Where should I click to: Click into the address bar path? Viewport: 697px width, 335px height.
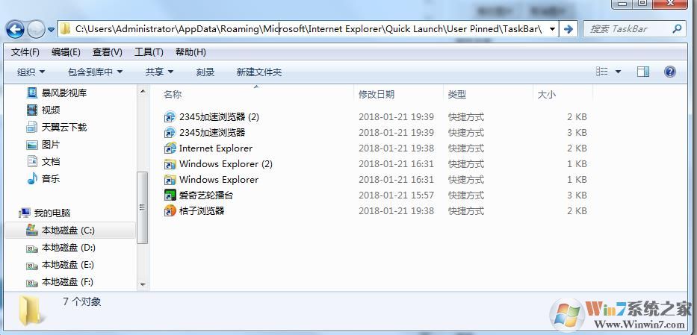pyautogui.click(x=309, y=29)
